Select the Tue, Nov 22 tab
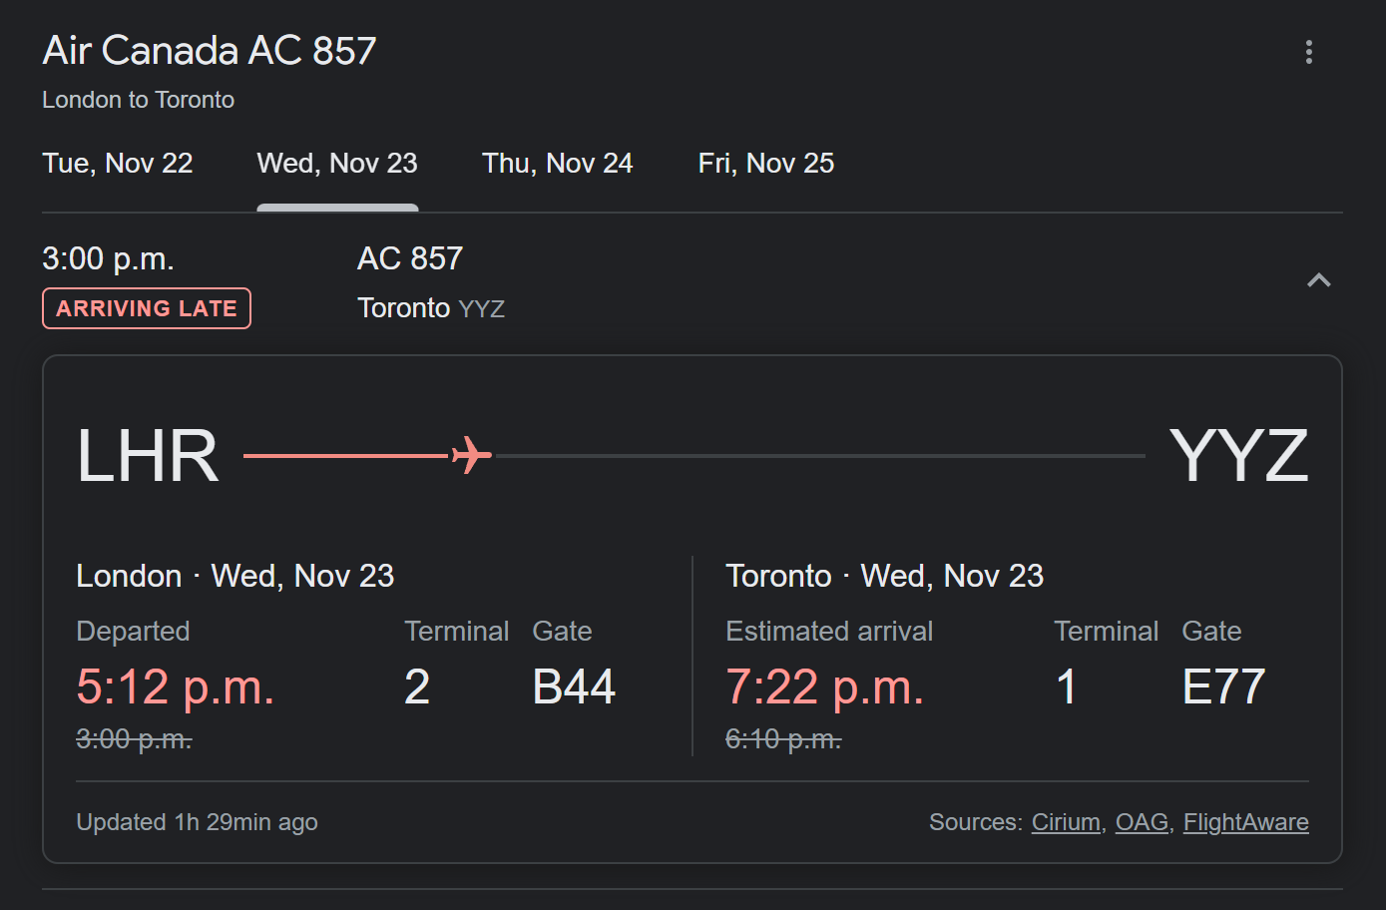 point(118,164)
